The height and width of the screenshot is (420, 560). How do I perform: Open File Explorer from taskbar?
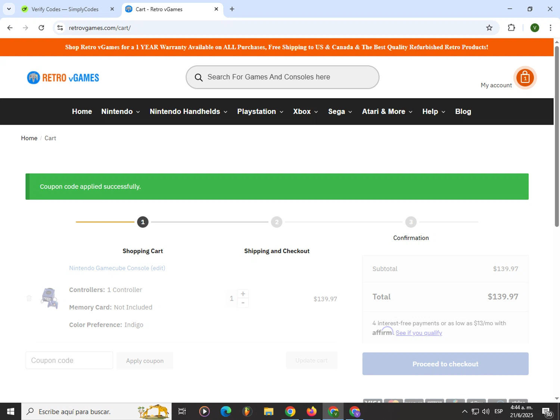[268, 411]
